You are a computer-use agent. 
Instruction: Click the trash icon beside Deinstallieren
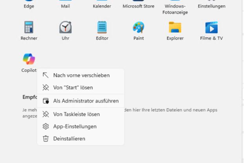46,139
